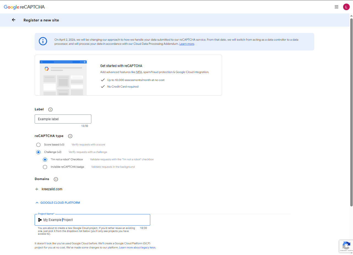The width and height of the screenshot is (353, 255).
Task: Open the Learn more link in banner
Action: point(187,43)
